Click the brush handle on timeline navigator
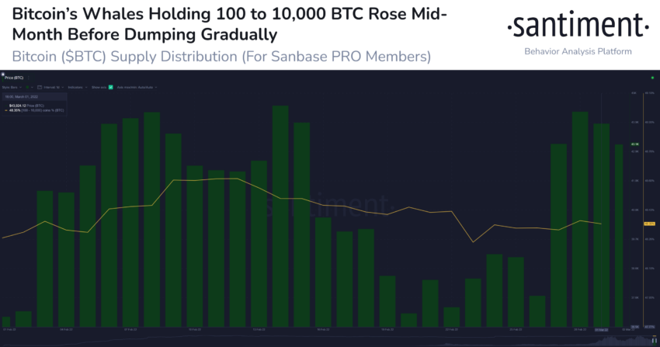The image size is (660, 347). click(654, 340)
